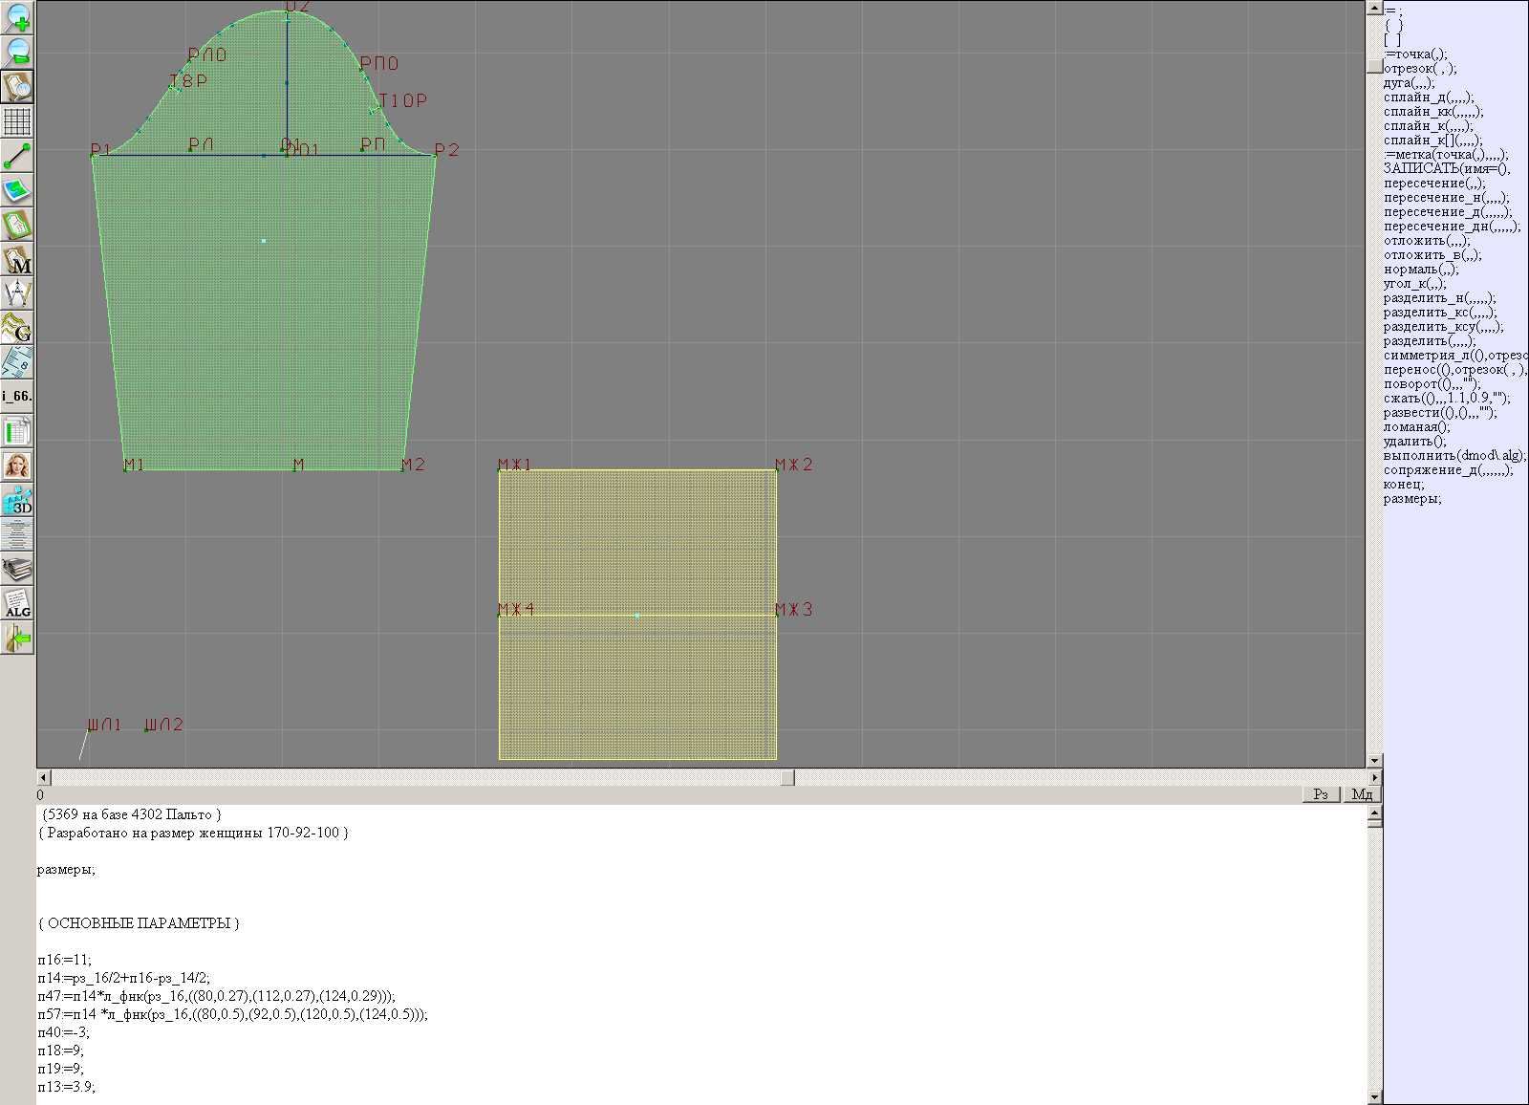This screenshot has width=1529, height=1105.
Task: Open the ALG algorithm document icon
Action: click(x=17, y=604)
